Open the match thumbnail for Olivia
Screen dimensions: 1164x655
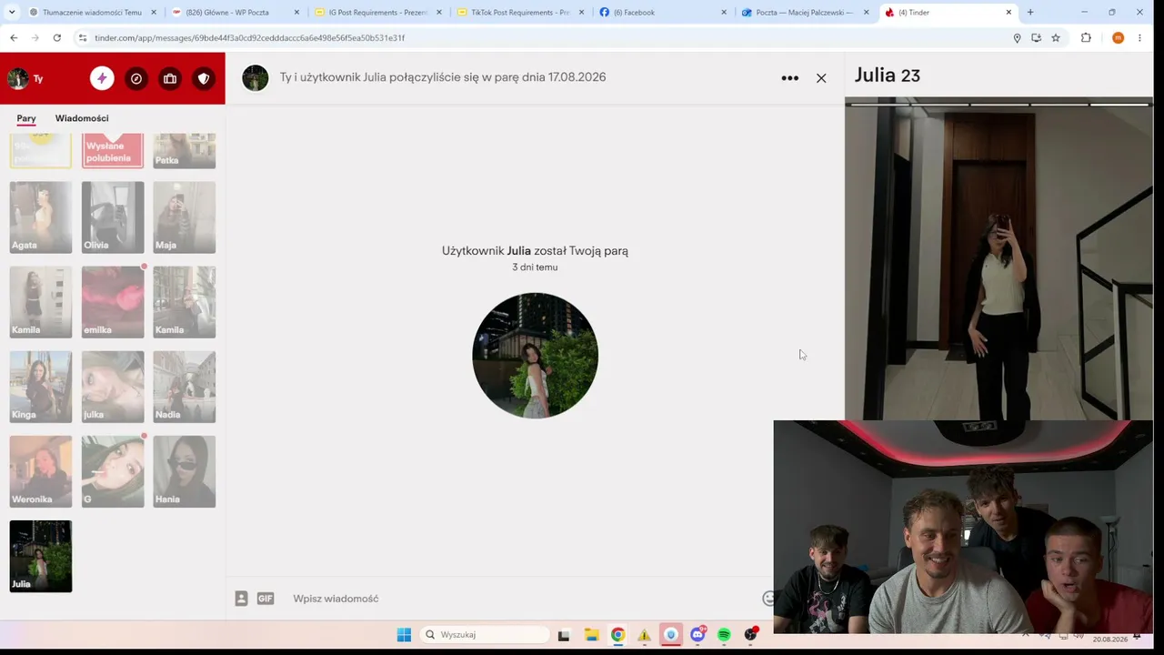(113, 217)
